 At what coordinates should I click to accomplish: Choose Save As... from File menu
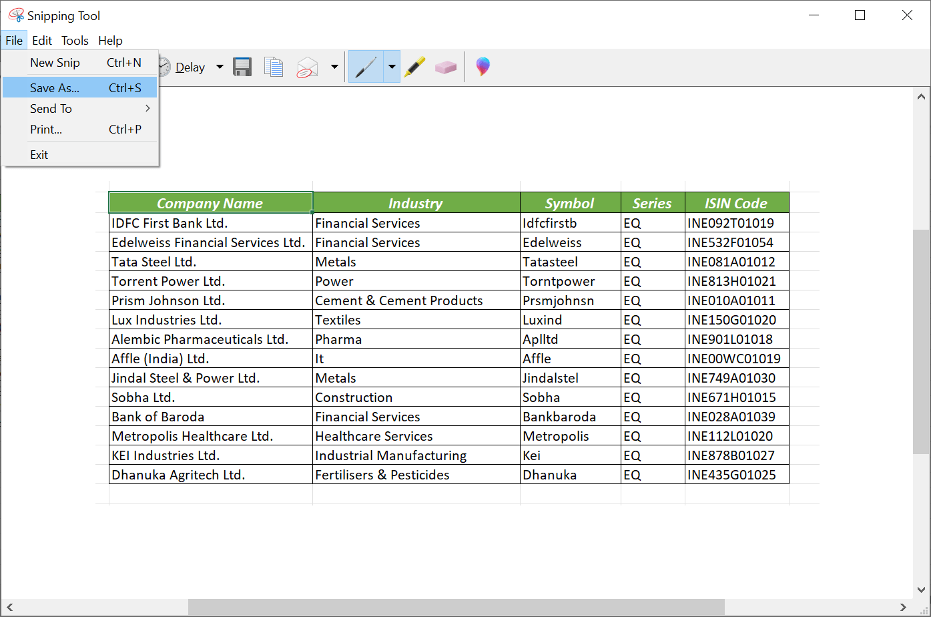pos(80,87)
